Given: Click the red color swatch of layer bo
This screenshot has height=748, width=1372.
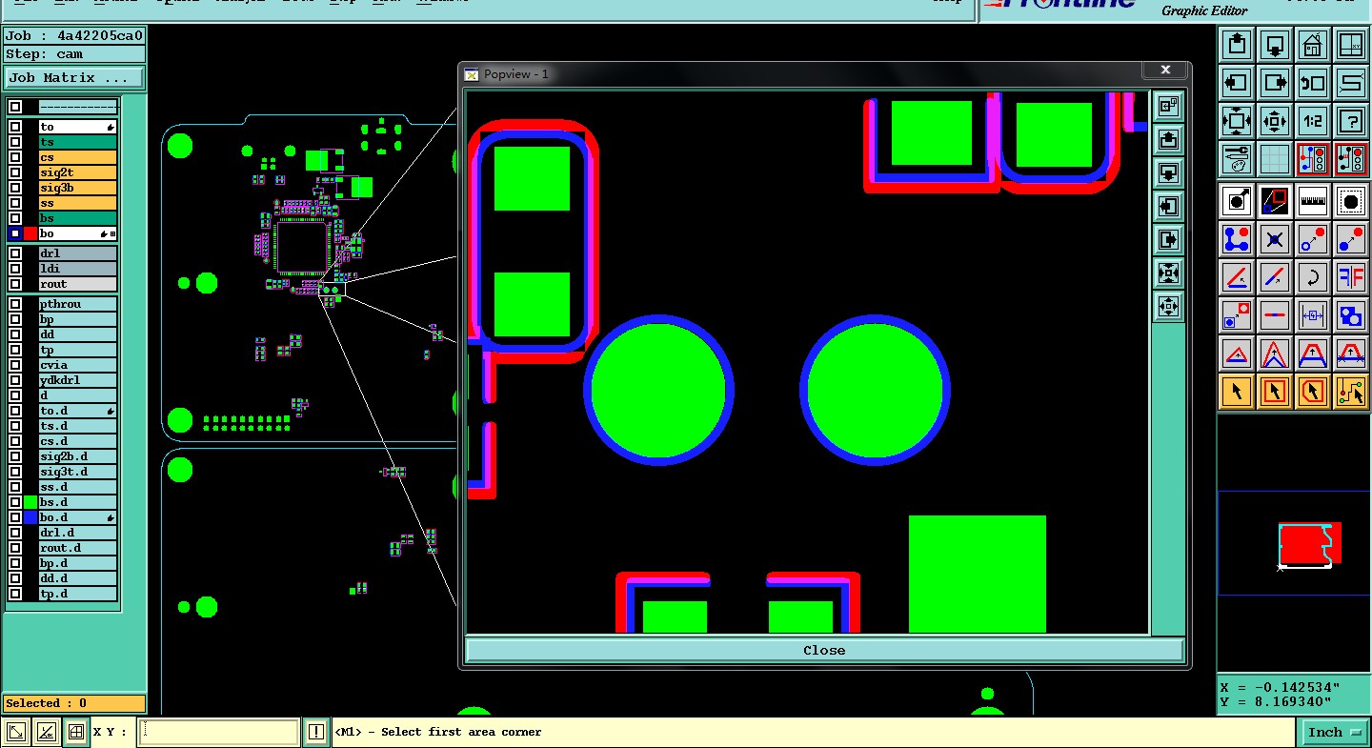Looking at the screenshot, I should pos(30,233).
